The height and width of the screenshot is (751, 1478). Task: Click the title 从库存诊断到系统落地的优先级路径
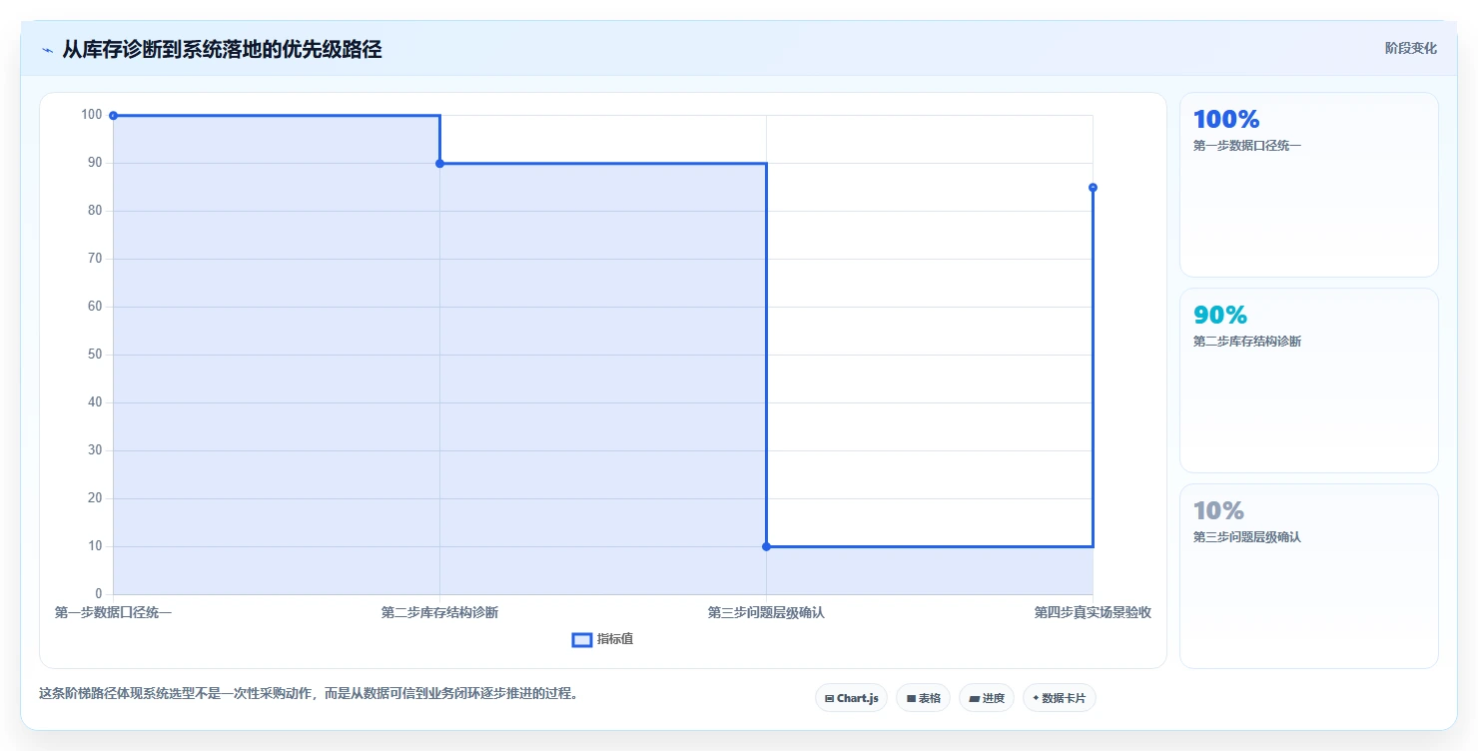(222, 49)
